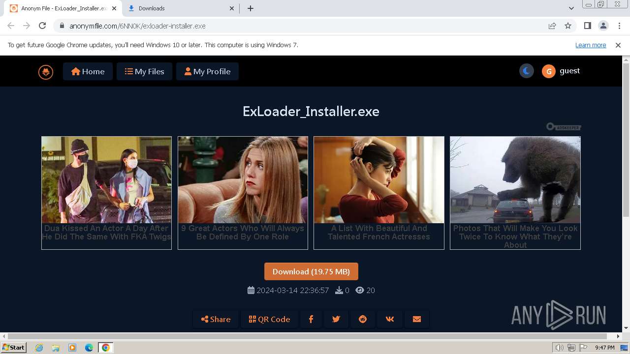The image size is (630, 354).
Task: Close the Downloads tab
Action: point(232,8)
